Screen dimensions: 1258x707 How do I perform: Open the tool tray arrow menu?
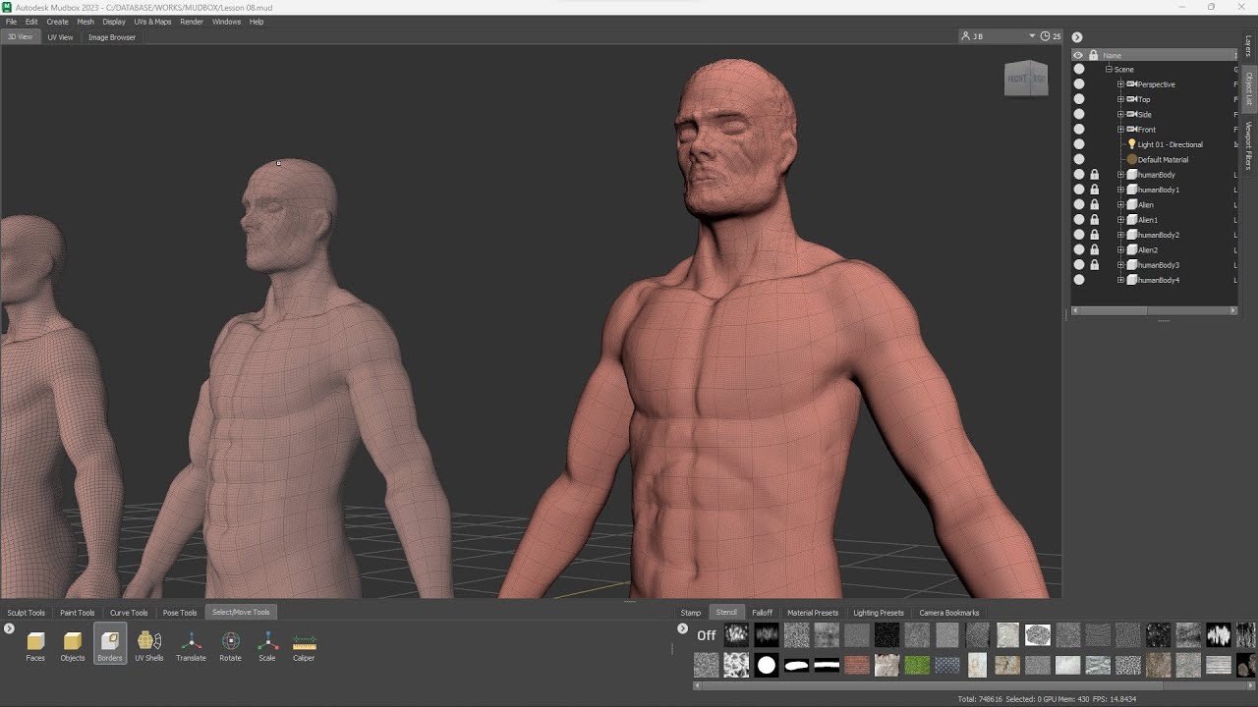click(x=9, y=628)
